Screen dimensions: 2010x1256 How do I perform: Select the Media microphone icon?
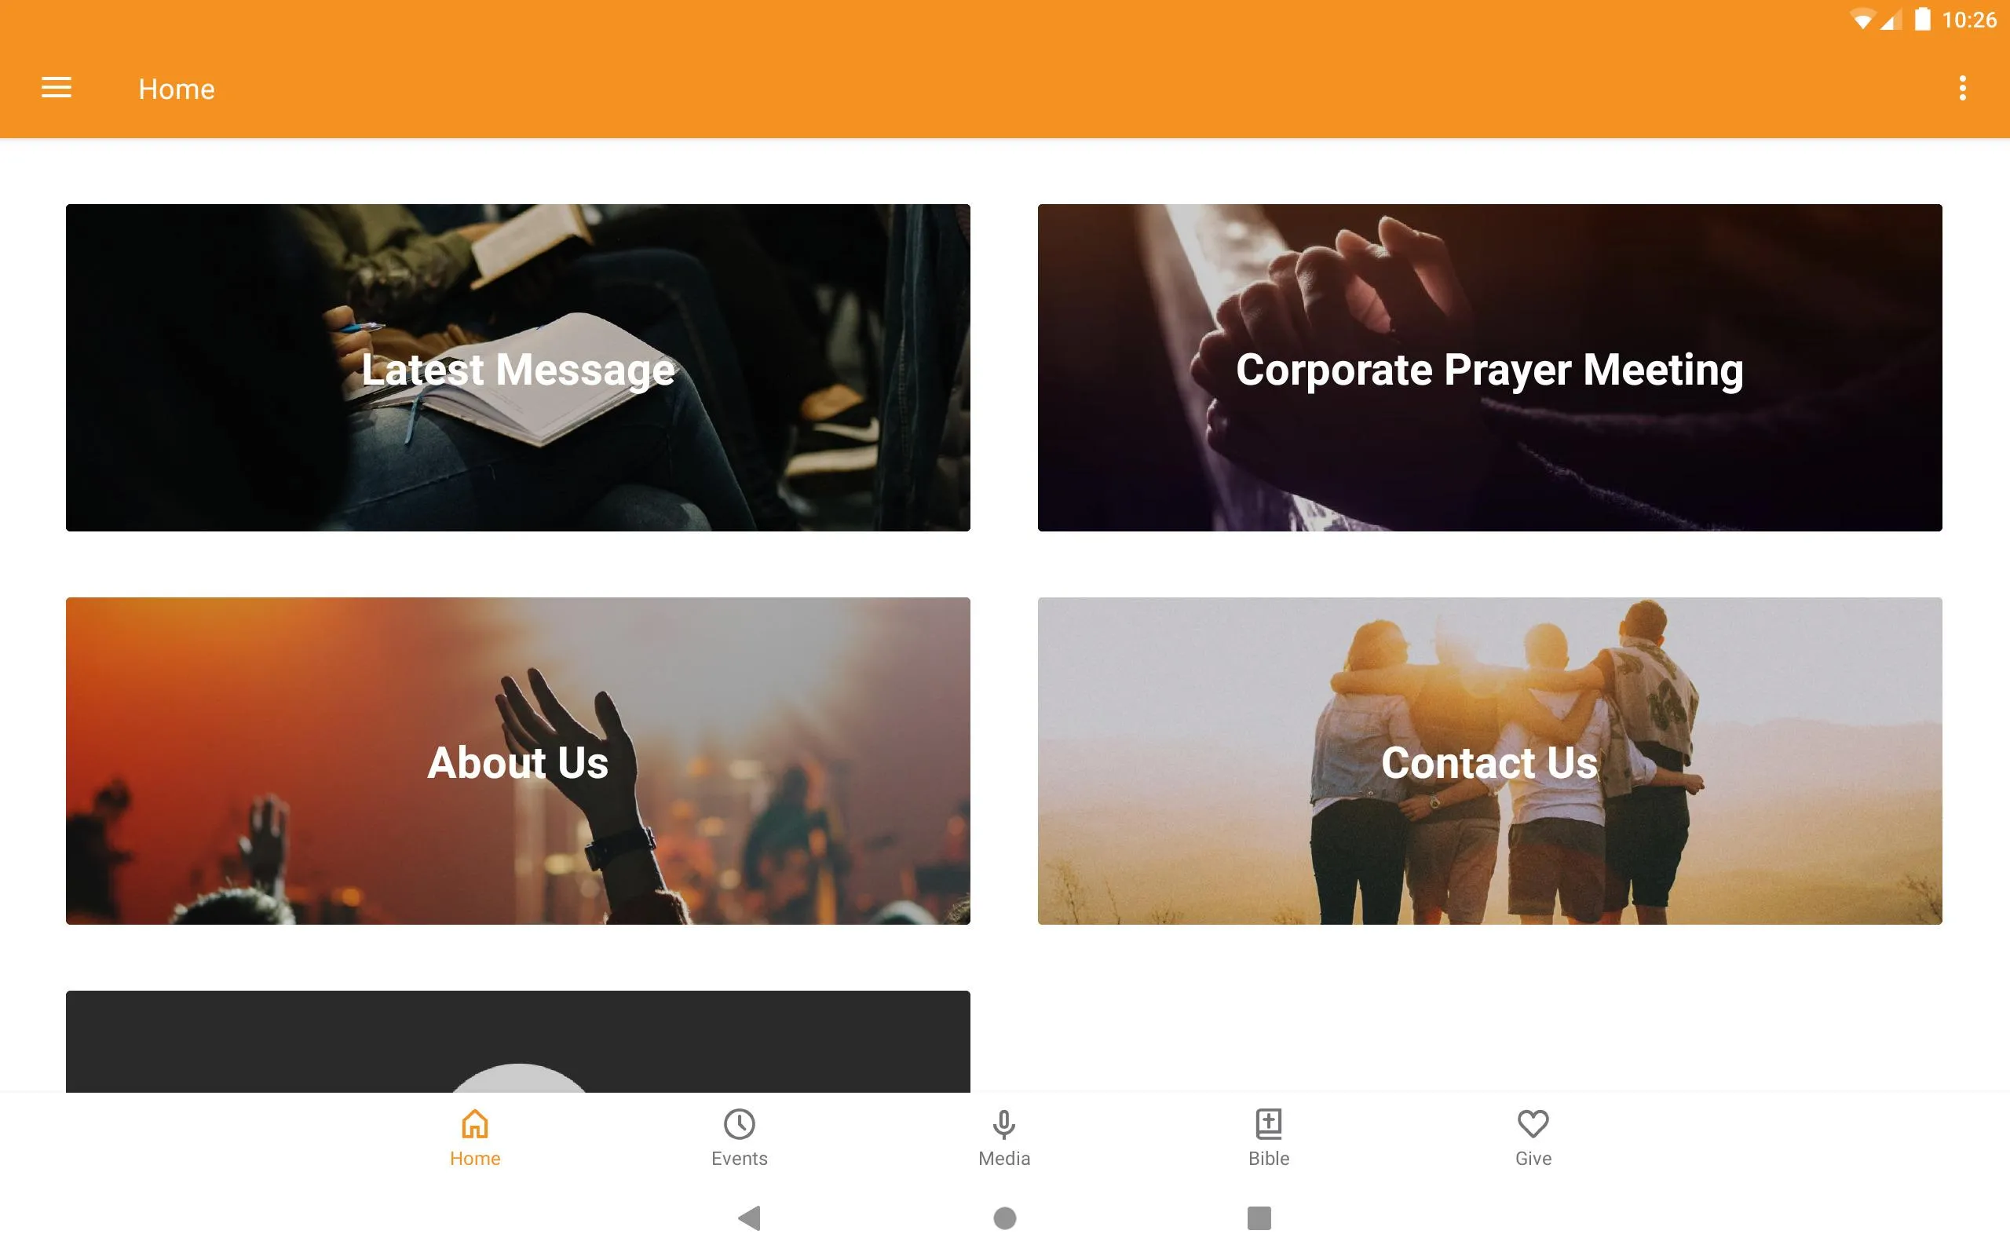tap(1004, 1124)
